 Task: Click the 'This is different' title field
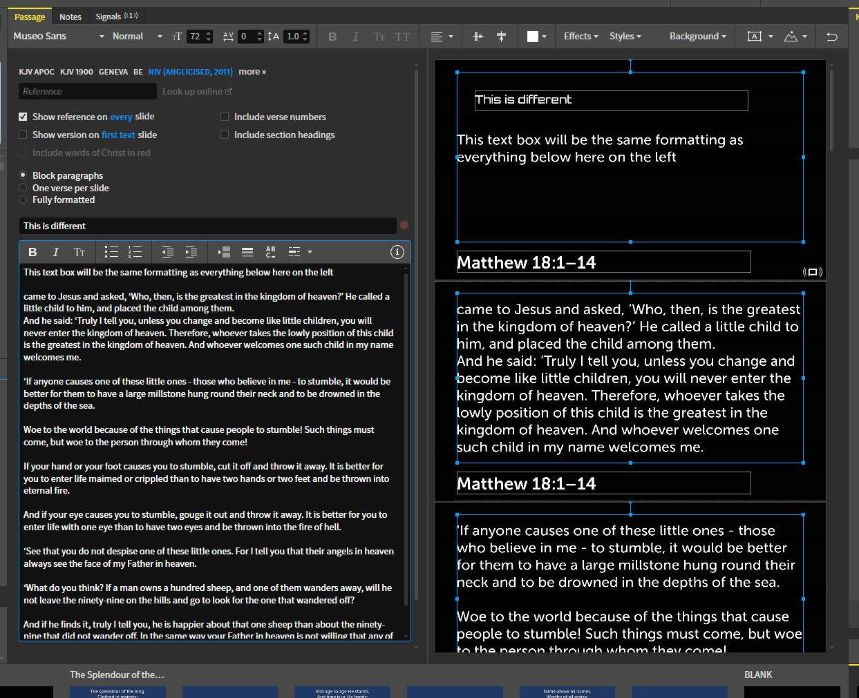coord(207,226)
